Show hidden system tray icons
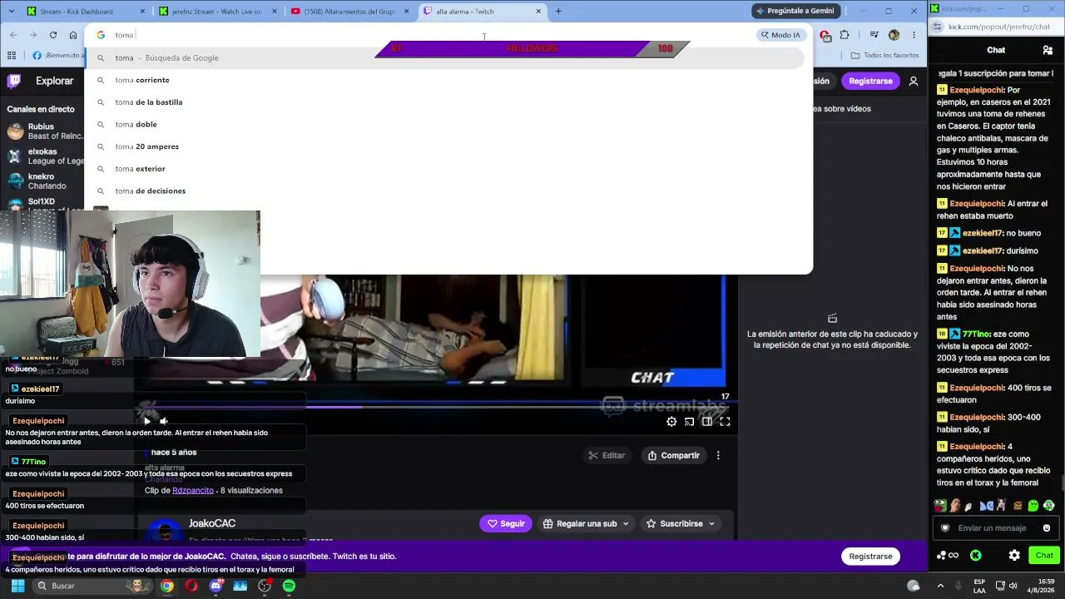Image resolution: width=1065 pixels, height=599 pixels. (940, 586)
